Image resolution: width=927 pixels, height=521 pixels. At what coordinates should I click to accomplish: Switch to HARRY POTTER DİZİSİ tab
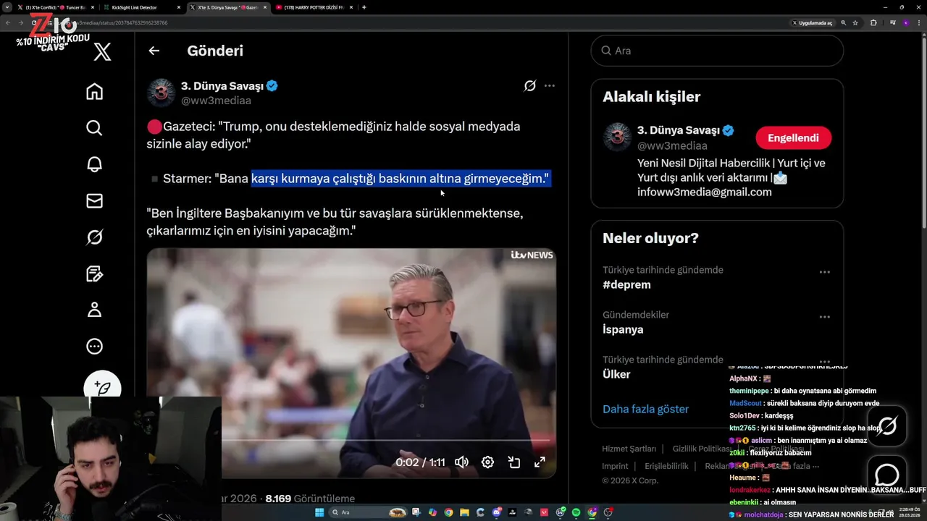click(313, 7)
